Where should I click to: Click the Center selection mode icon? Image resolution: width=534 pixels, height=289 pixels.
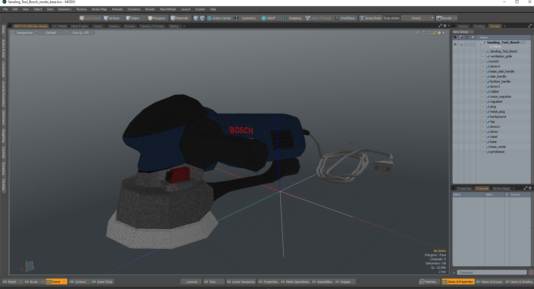tap(202, 18)
